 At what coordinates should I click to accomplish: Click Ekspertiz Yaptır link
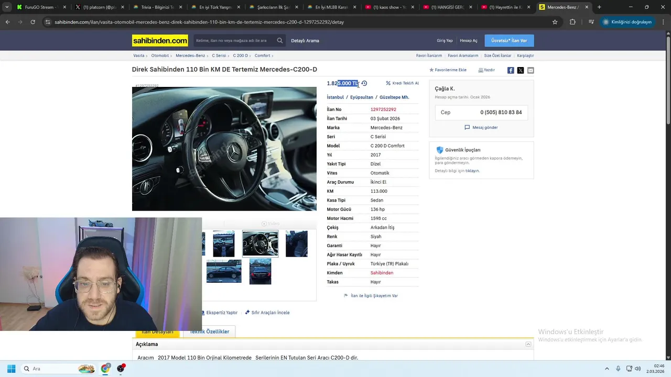point(222,313)
